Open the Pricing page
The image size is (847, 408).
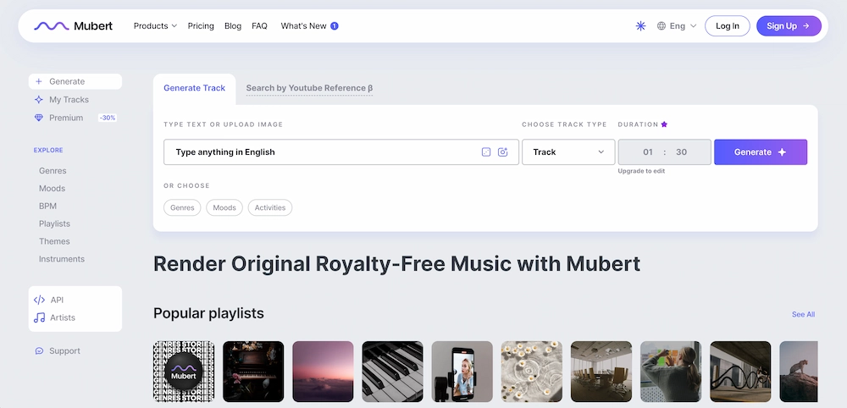tap(201, 26)
